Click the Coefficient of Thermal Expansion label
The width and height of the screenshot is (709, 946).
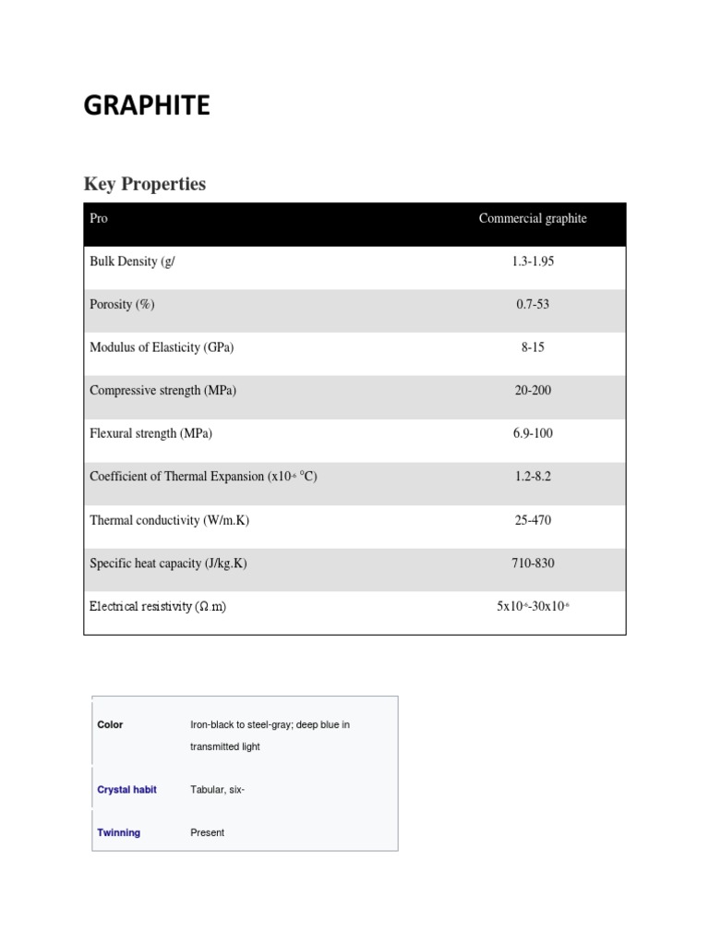click(x=203, y=477)
